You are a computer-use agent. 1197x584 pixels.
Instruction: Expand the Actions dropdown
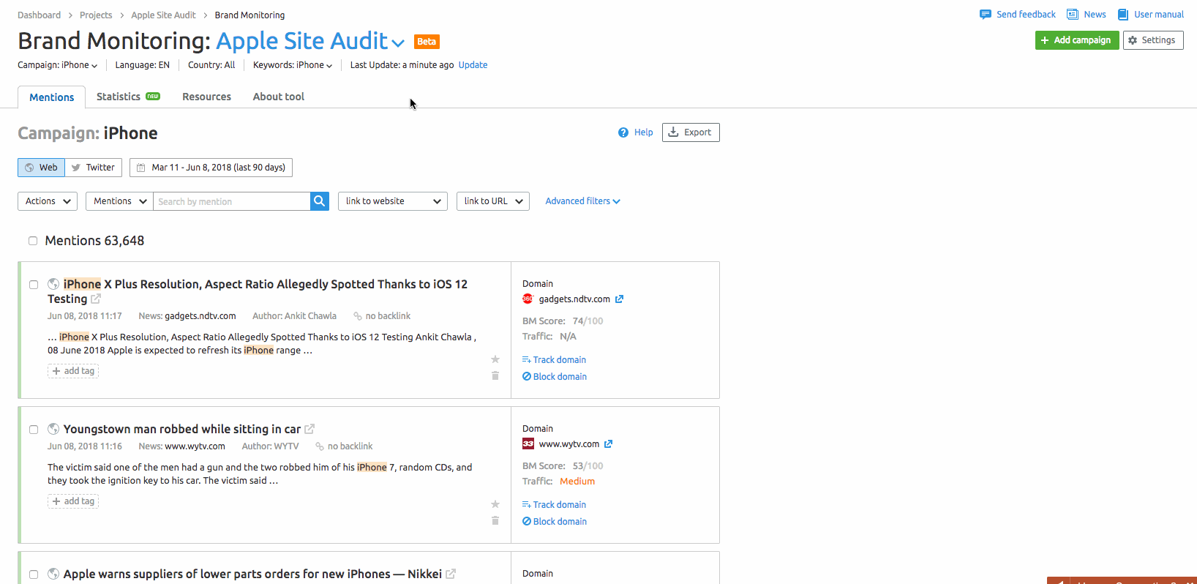[48, 201]
